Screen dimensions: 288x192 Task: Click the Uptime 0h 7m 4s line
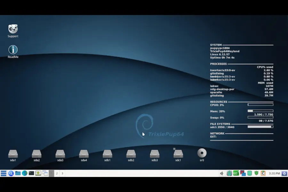tap(222, 58)
